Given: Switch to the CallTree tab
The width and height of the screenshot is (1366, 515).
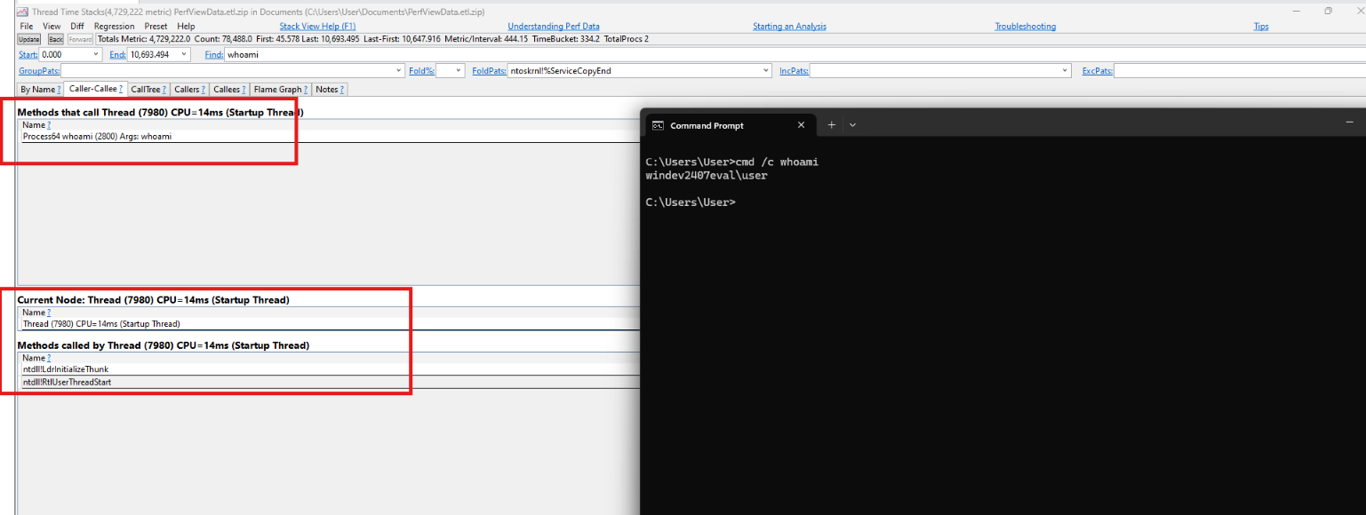Looking at the screenshot, I should tap(148, 90).
